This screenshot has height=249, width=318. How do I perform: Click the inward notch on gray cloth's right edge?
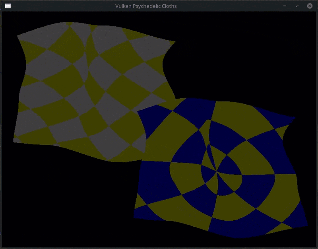pyautogui.click(x=164, y=64)
